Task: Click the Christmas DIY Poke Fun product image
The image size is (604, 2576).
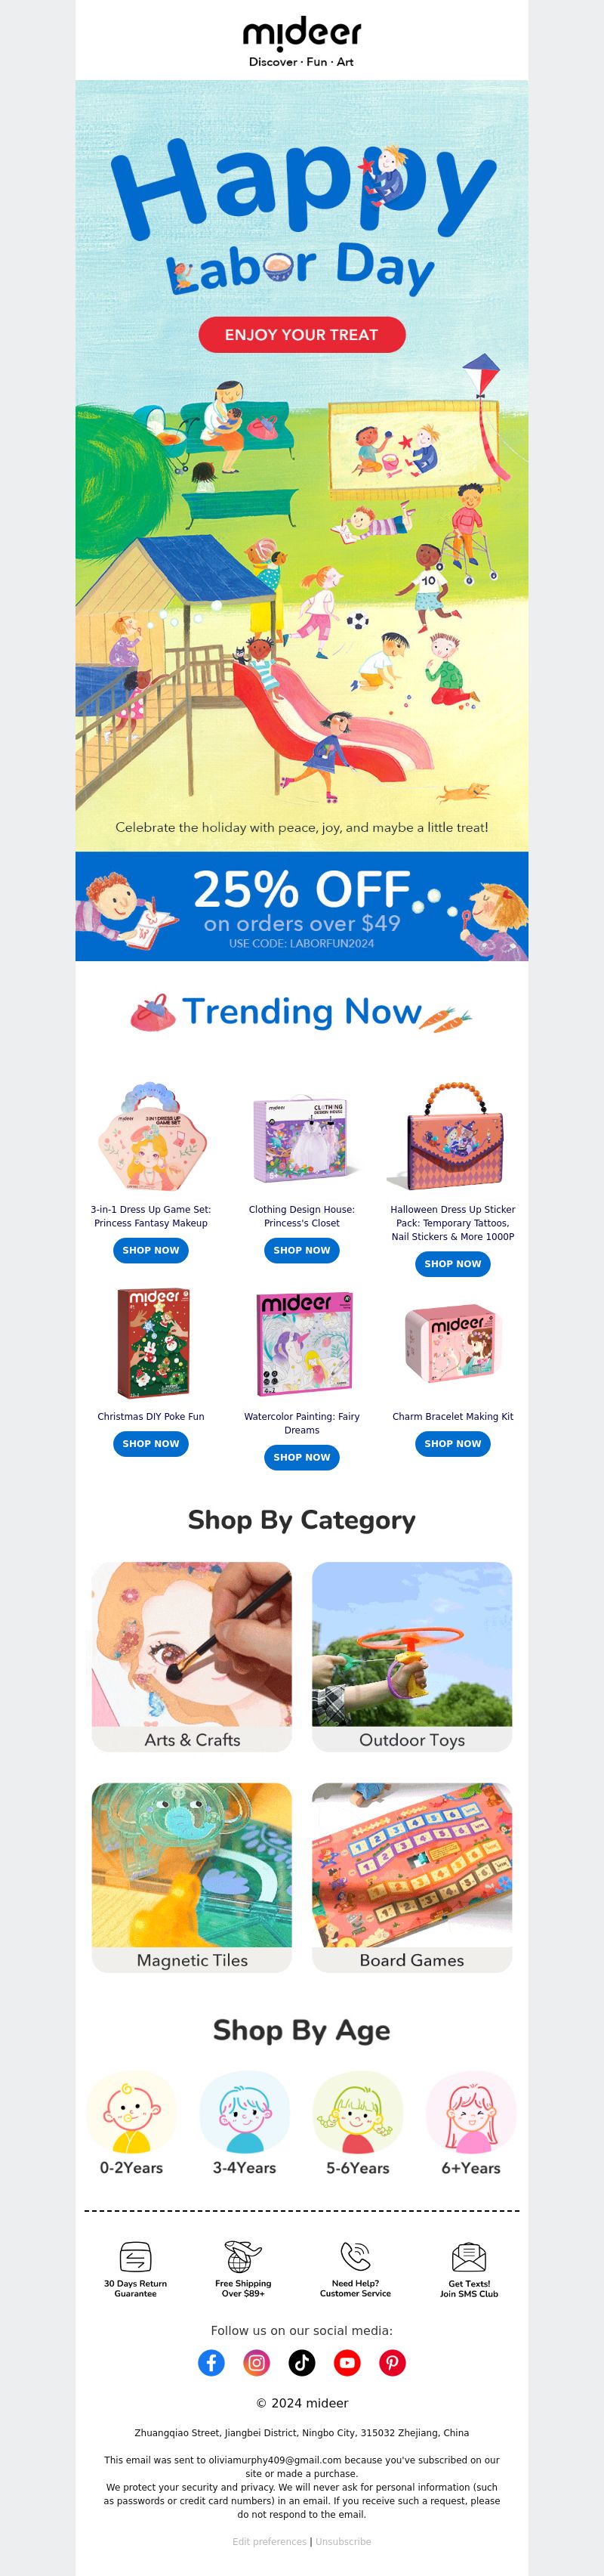Action: (151, 1343)
